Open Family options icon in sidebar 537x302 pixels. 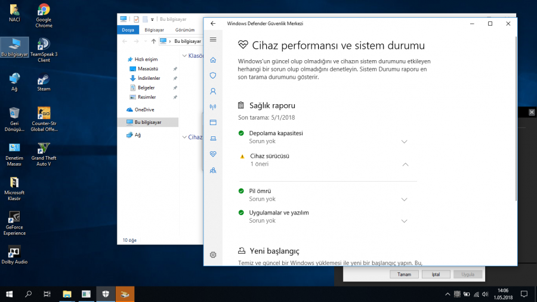point(213,170)
